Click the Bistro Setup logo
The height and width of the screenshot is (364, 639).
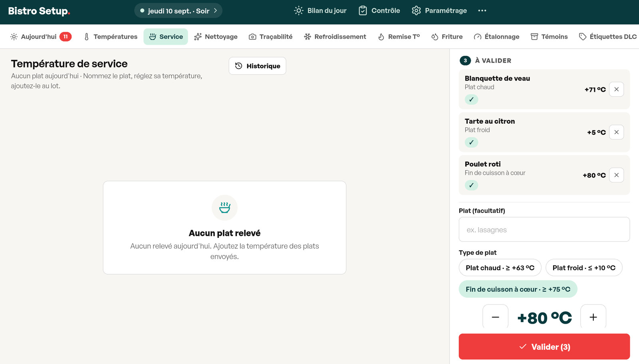[x=39, y=11]
